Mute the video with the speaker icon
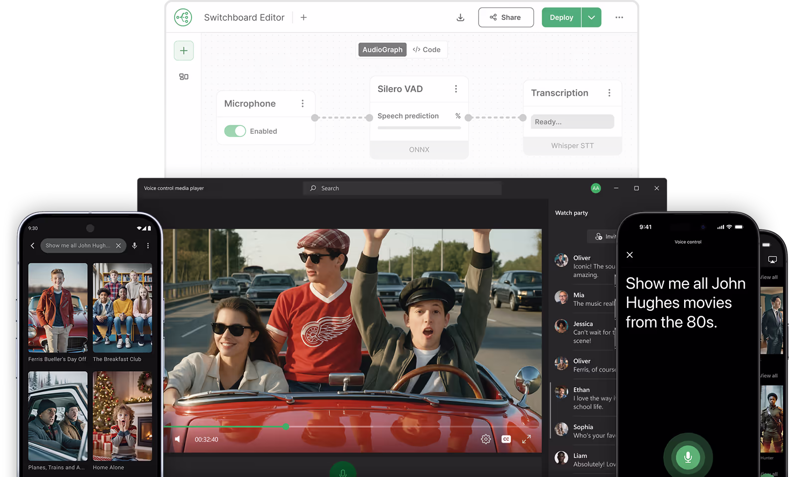 pyautogui.click(x=178, y=439)
